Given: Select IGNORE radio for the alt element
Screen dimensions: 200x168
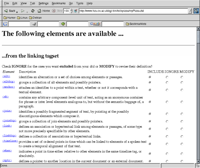Looking at the screenshot, I should (x=167, y=77).
